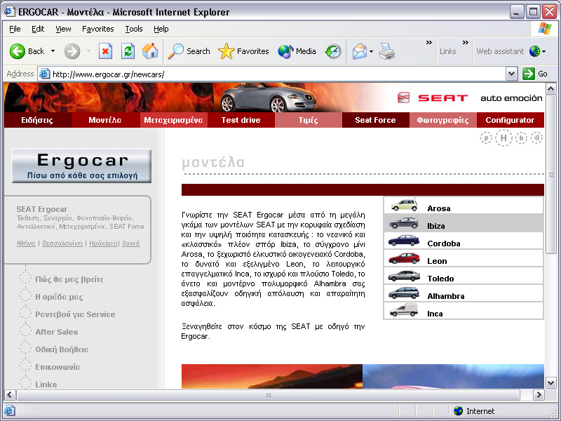Click the horizontal scrollbar right arrow
This screenshot has height=421, width=561.
coord(539,395)
